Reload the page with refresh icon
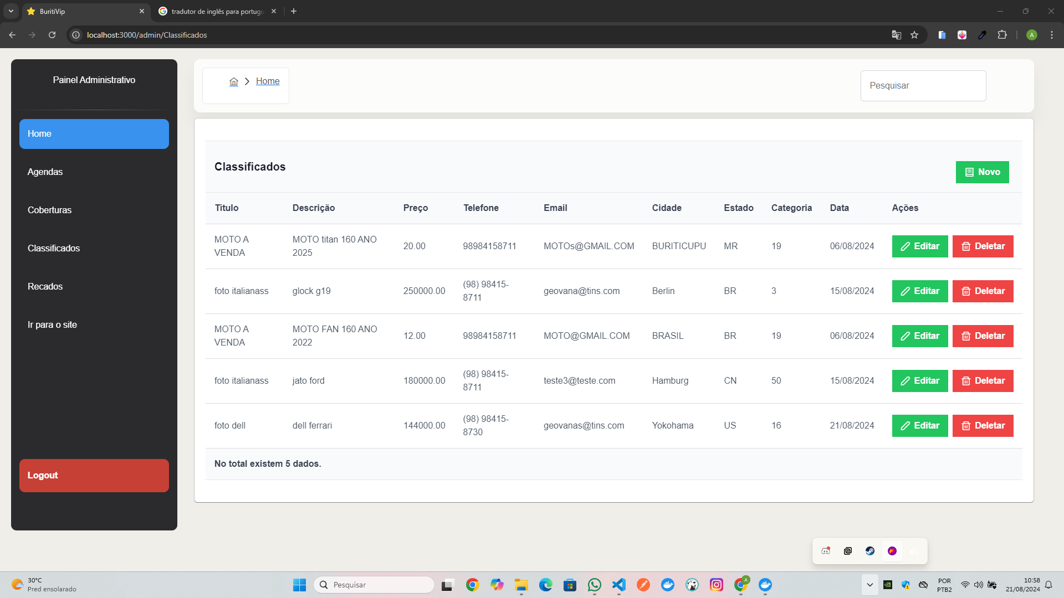 pyautogui.click(x=52, y=35)
